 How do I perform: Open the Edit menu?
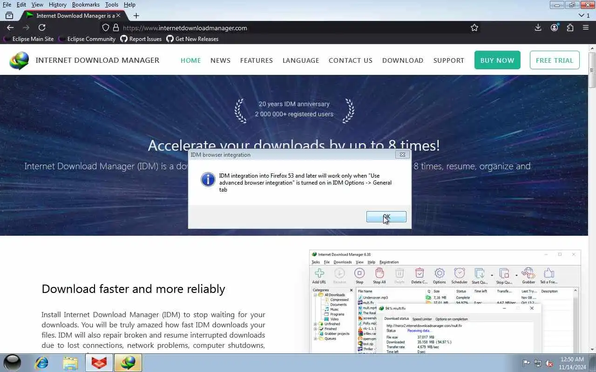pyautogui.click(x=21, y=5)
